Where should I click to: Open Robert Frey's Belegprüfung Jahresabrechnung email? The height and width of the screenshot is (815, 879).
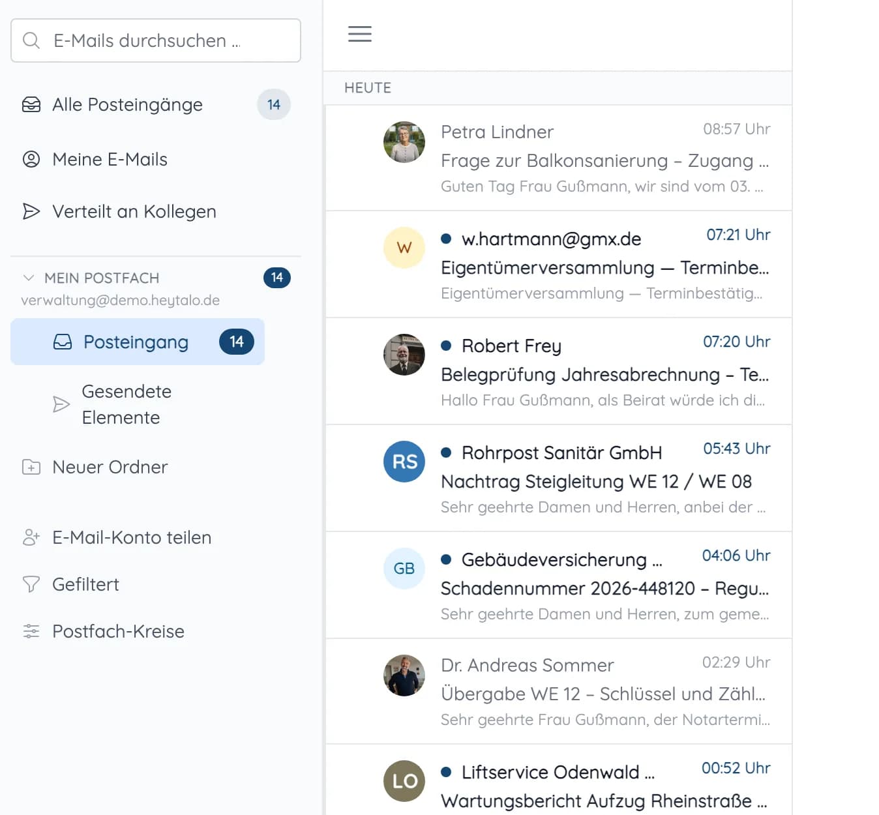click(x=558, y=372)
